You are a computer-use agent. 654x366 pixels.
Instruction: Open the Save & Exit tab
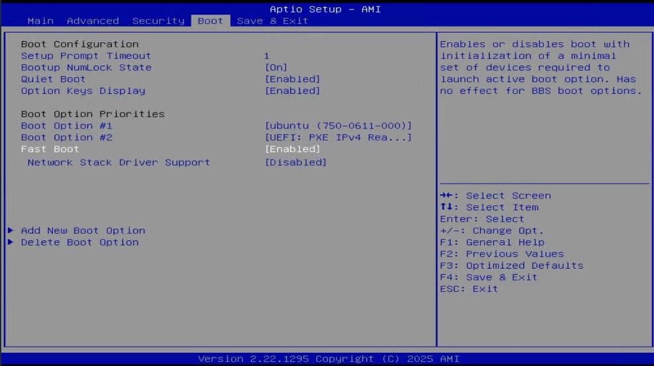[x=272, y=21]
